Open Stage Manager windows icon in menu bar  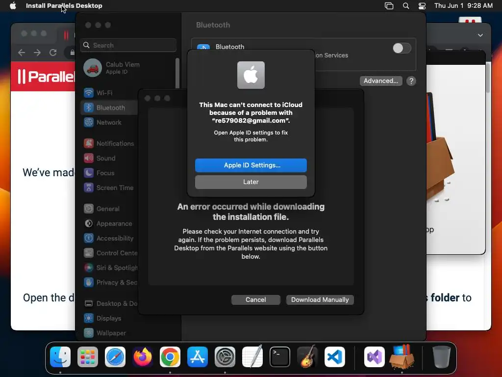[x=389, y=6]
